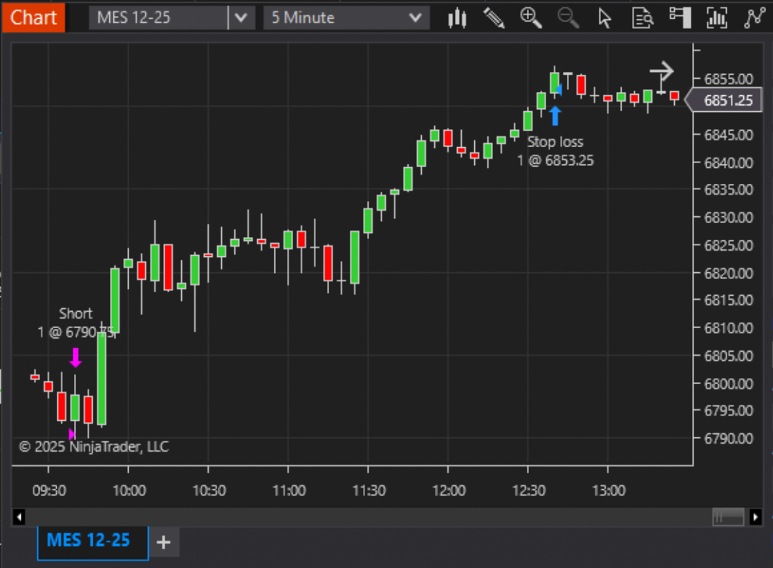Open the bar type chart style icon

point(457,18)
